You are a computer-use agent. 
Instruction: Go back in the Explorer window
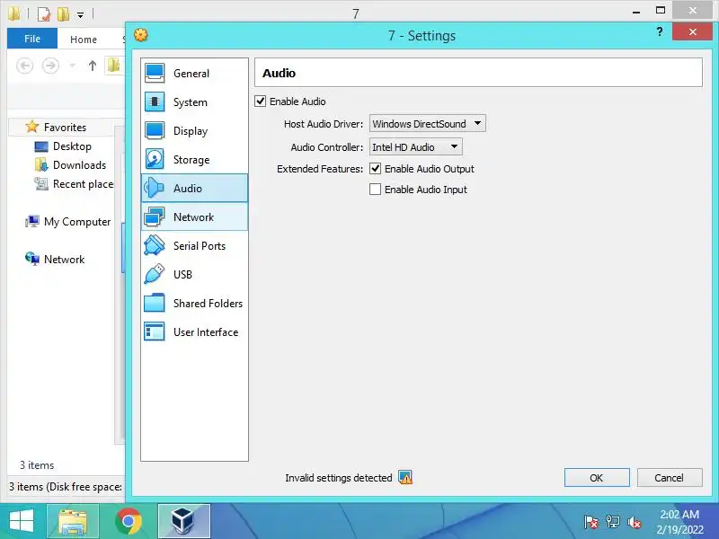(x=25, y=66)
